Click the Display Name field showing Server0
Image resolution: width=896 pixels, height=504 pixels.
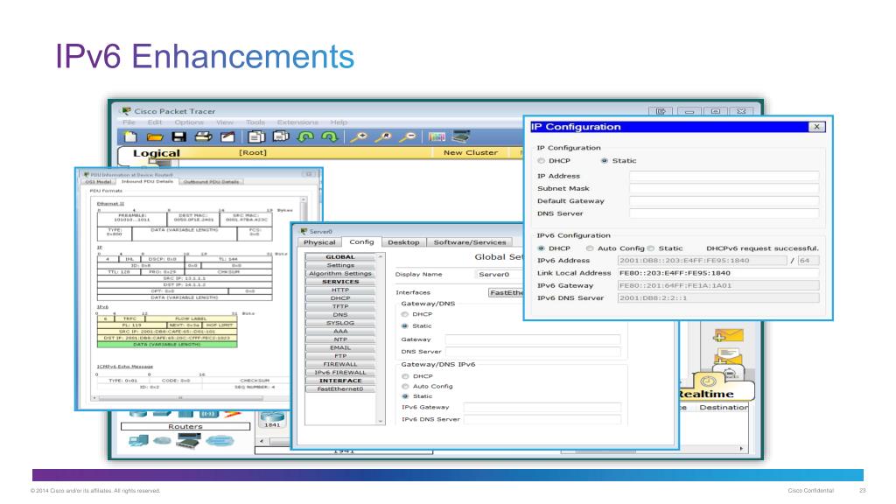click(500, 274)
